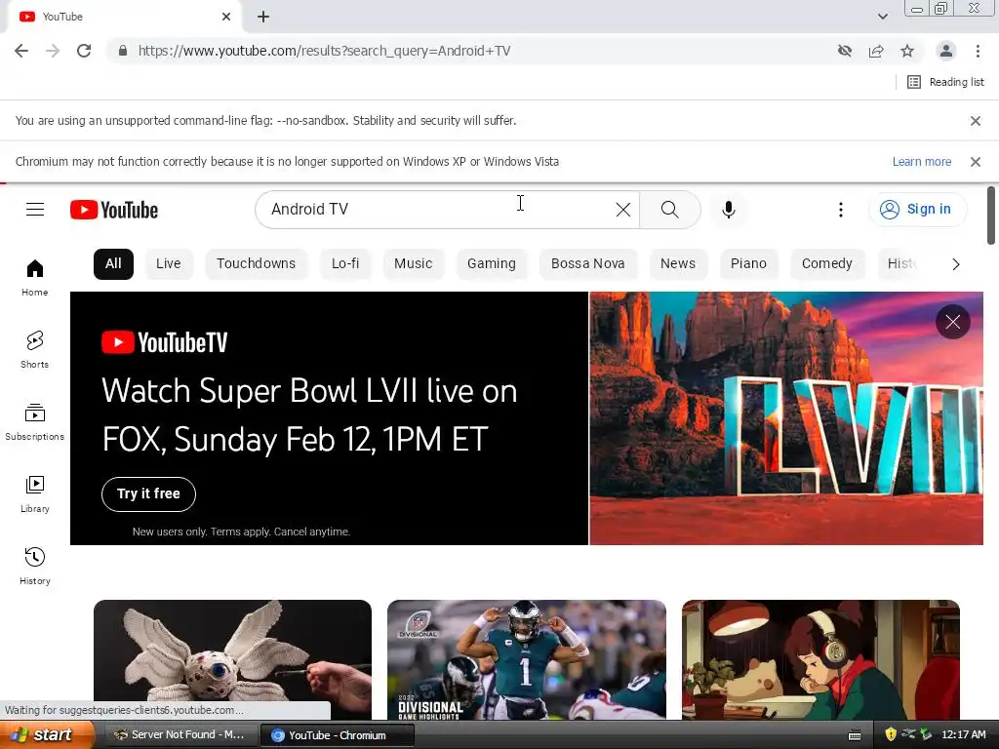Image resolution: width=999 pixels, height=749 pixels.
Task: Click the browser address bar URL
Action: click(x=325, y=51)
